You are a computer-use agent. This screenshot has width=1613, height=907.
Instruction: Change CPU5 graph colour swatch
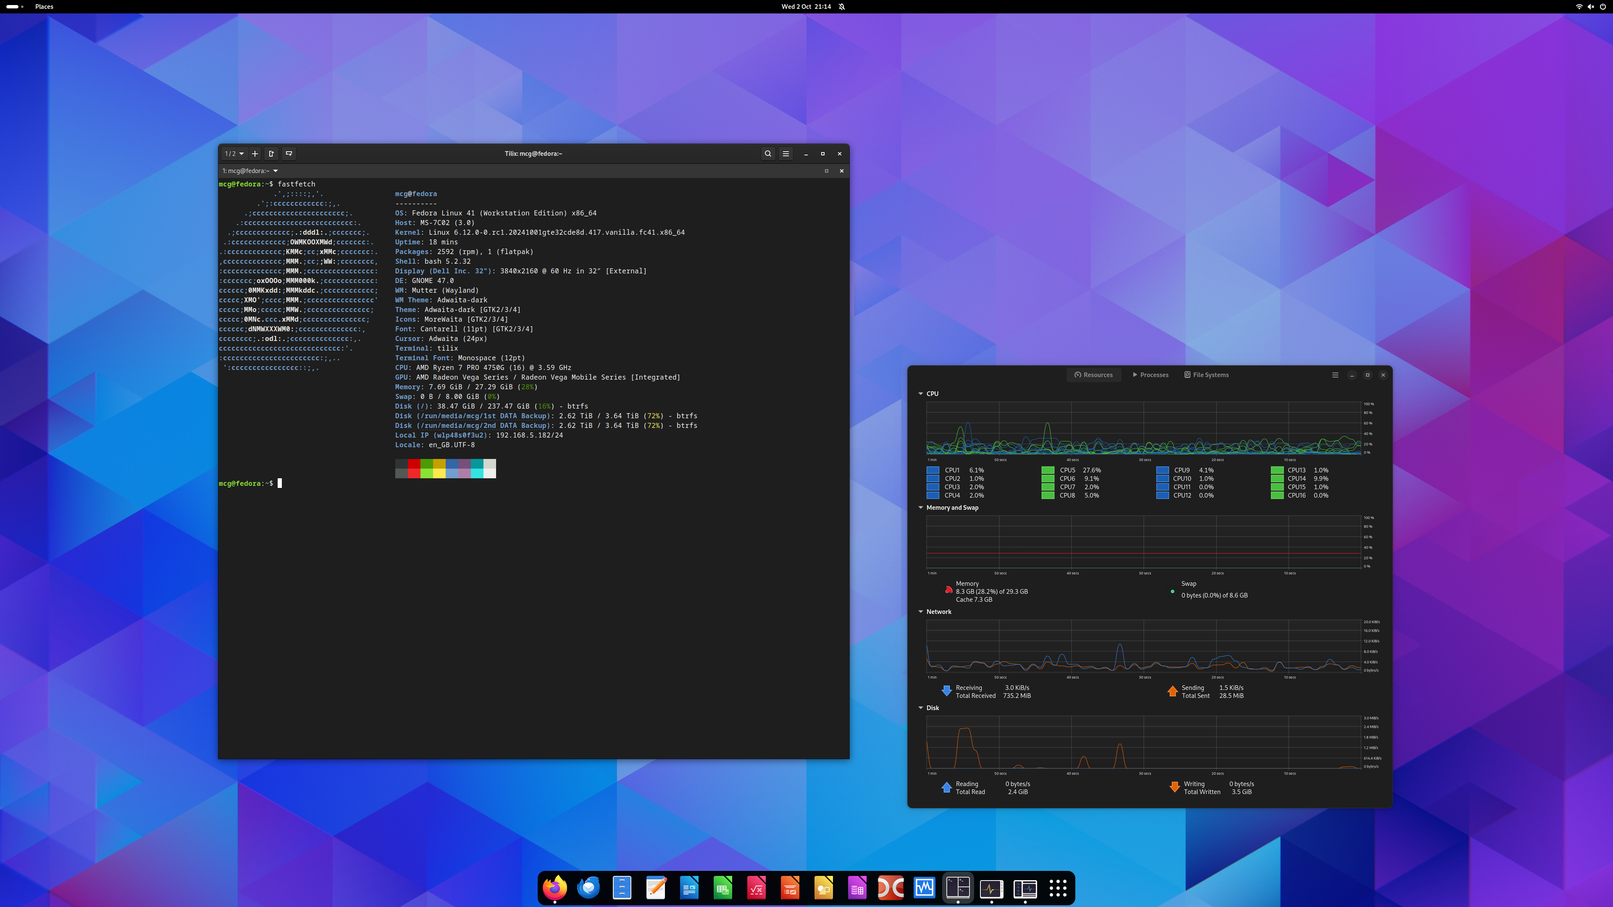[x=1048, y=470]
